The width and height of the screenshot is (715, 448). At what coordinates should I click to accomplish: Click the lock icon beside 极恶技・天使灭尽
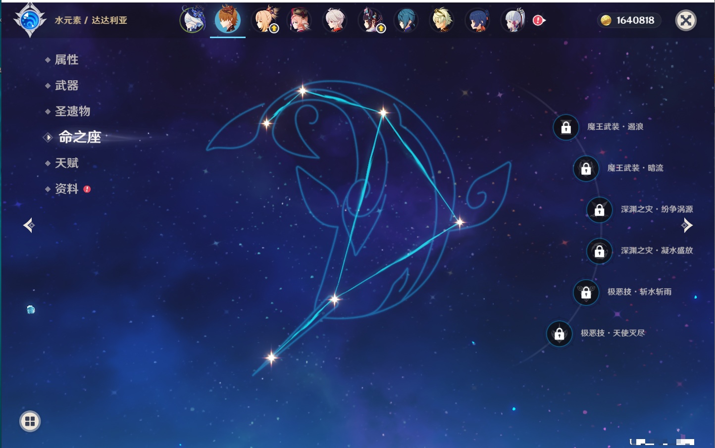(x=560, y=334)
